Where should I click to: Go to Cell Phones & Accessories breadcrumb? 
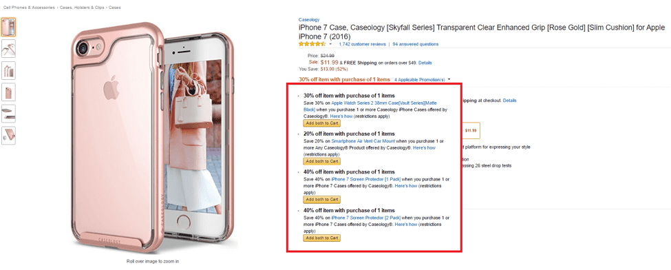coord(29,8)
